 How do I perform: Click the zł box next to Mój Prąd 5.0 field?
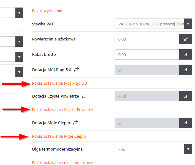pos(185,70)
